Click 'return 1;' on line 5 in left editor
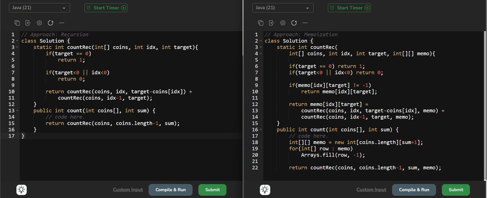This screenshot has height=198, width=487. click(71, 60)
